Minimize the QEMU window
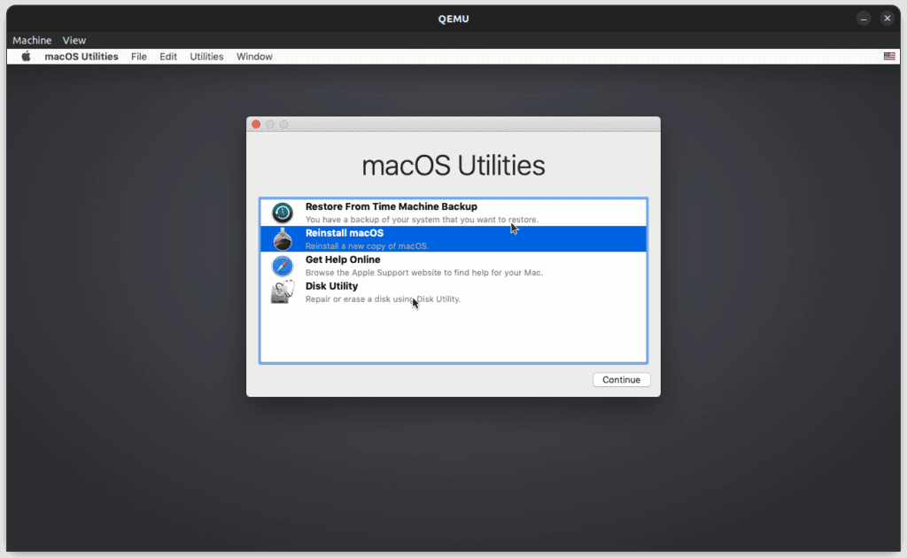Screen dimensions: 907x558 pyautogui.click(x=863, y=19)
